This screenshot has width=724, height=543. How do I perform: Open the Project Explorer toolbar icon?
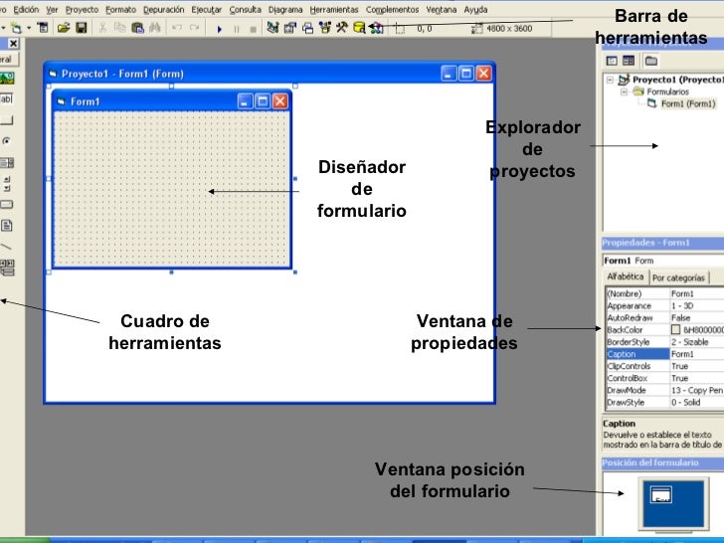click(272, 28)
